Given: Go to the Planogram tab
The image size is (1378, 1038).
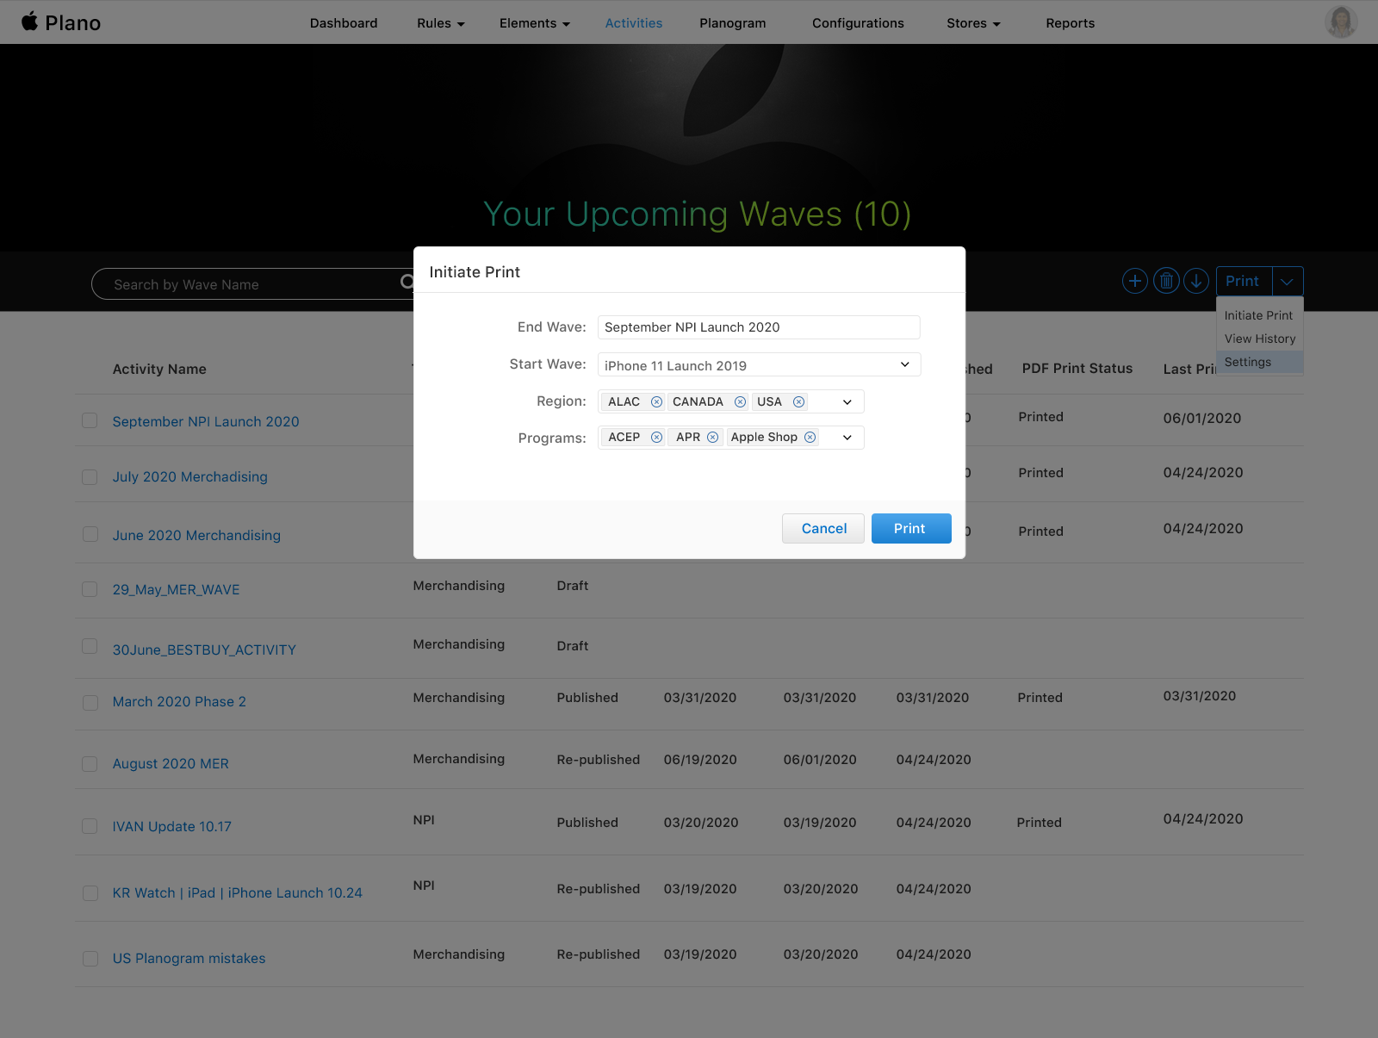Looking at the screenshot, I should 733,23.
